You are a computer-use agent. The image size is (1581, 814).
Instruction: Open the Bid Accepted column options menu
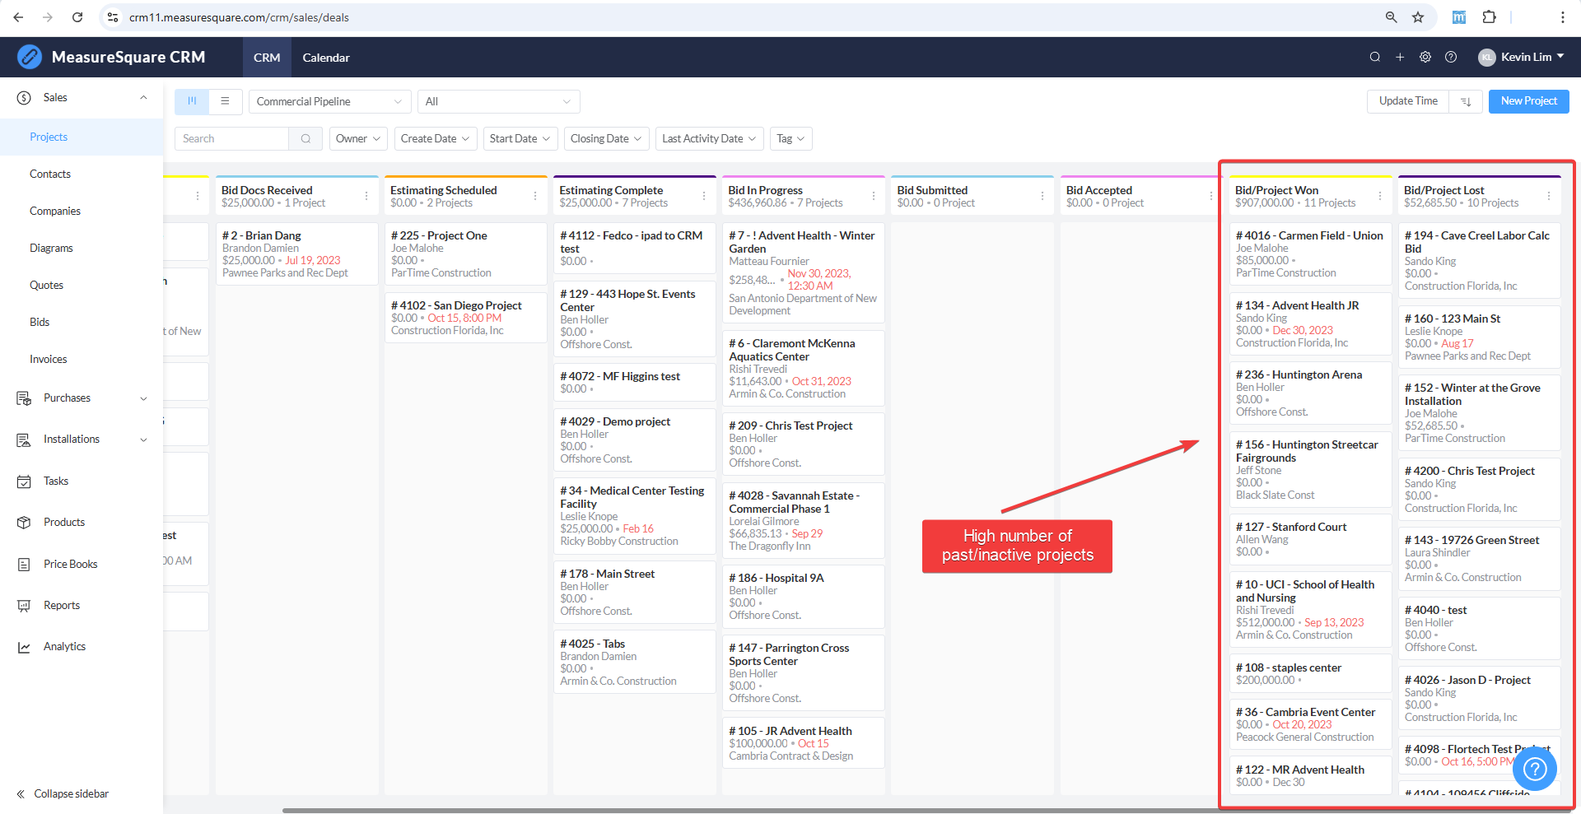pos(1211,196)
